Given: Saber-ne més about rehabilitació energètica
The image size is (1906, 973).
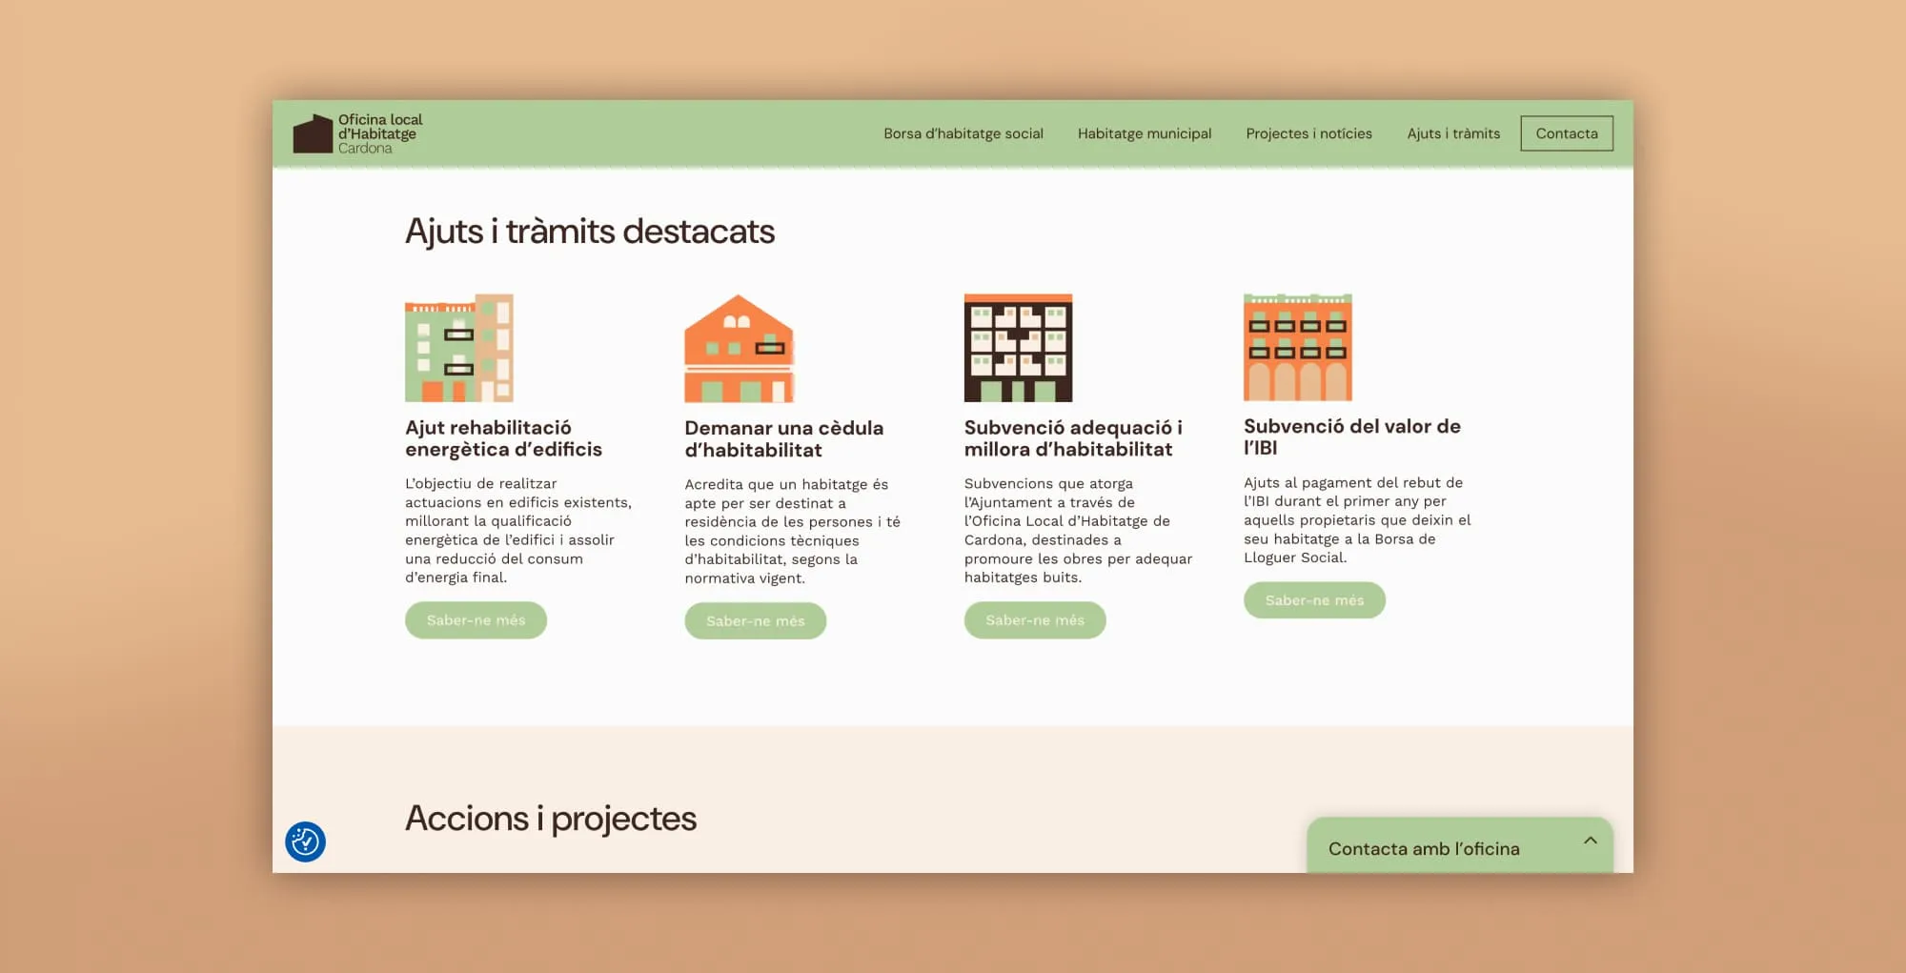Looking at the screenshot, I should point(476,620).
